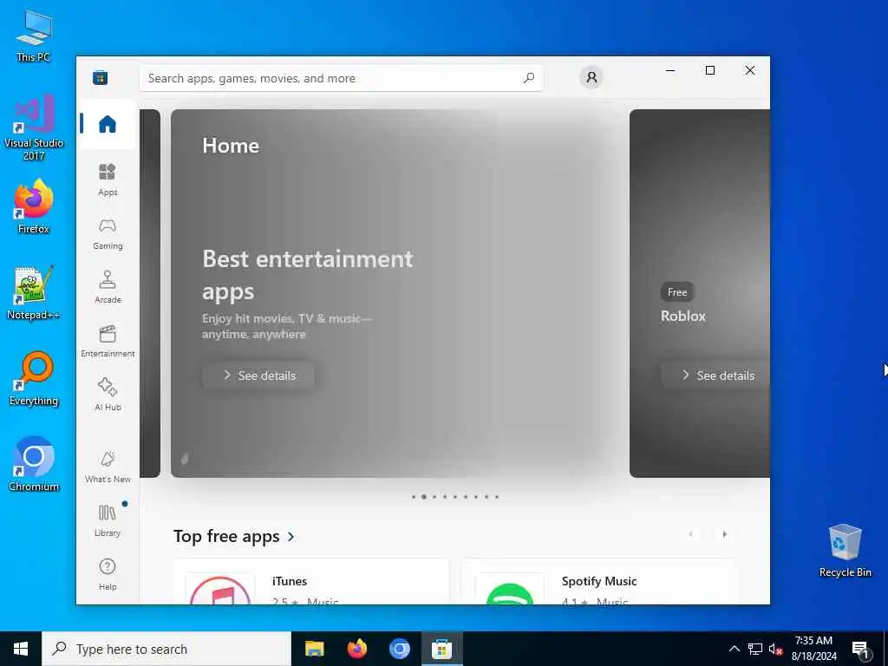This screenshot has width=888, height=666.
Task: Open Visual Studio 2017 desktop shortcut
Action: (x=34, y=127)
